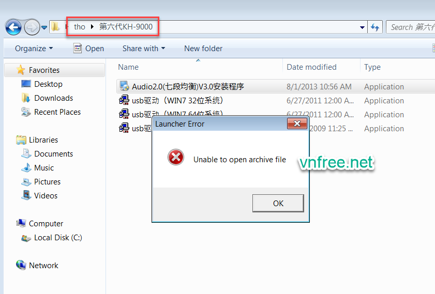Click the Favorites star icon
This screenshot has height=294, width=435.
(21, 70)
